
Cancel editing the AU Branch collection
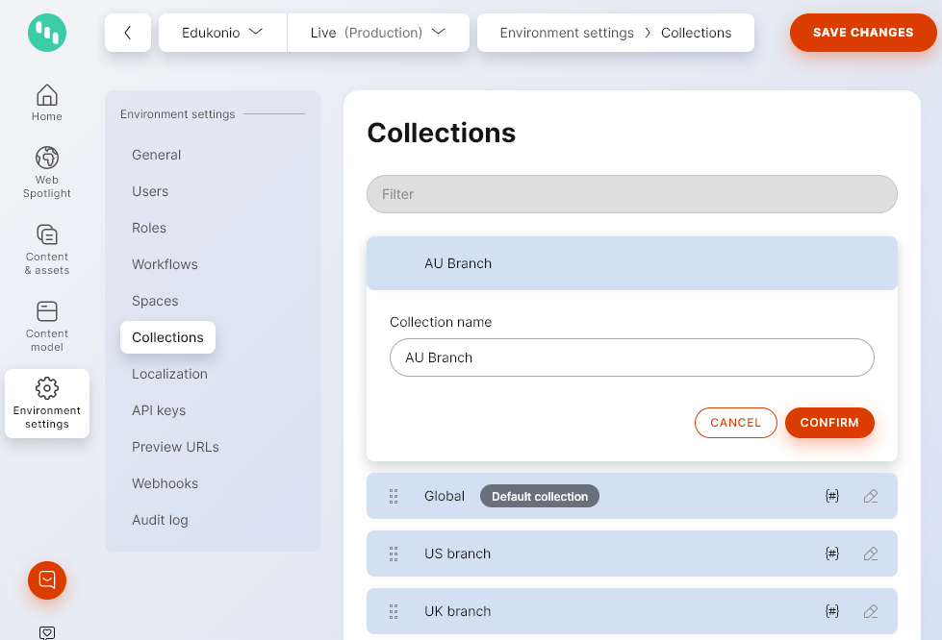(x=735, y=423)
